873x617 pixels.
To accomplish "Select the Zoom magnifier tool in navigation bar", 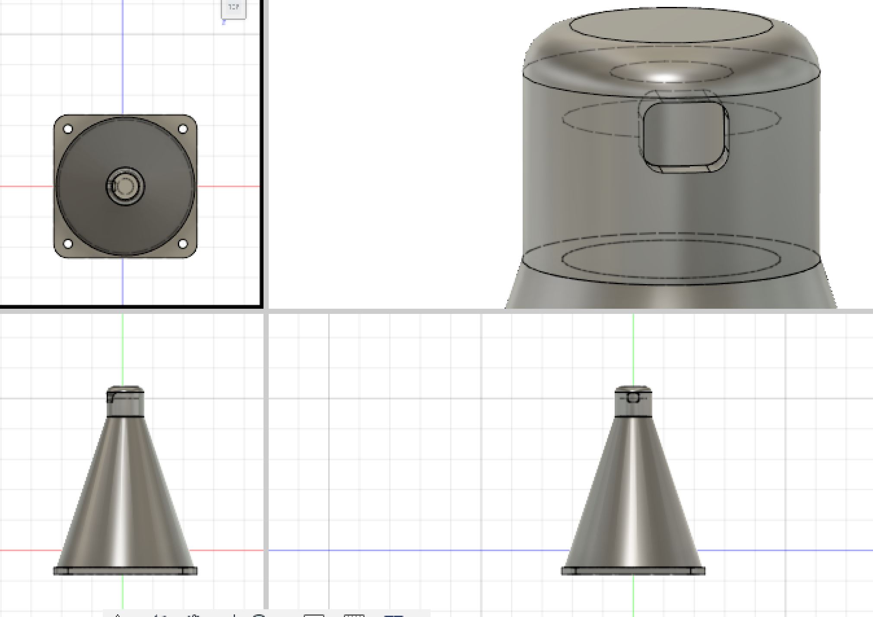I will point(259,615).
